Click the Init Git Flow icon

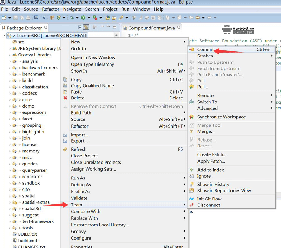click(191, 199)
